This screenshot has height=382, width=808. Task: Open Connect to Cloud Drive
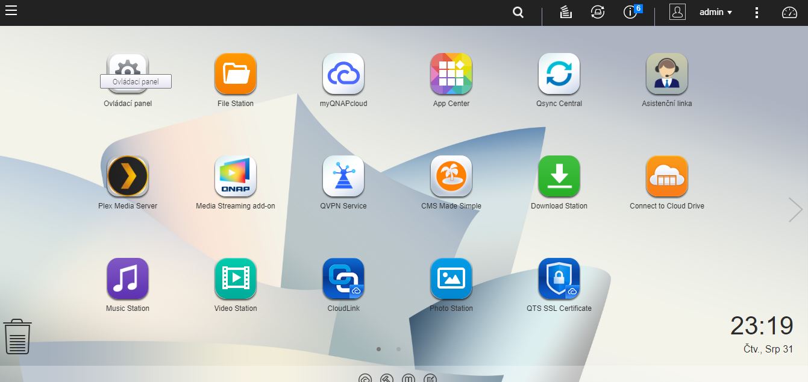point(667,176)
